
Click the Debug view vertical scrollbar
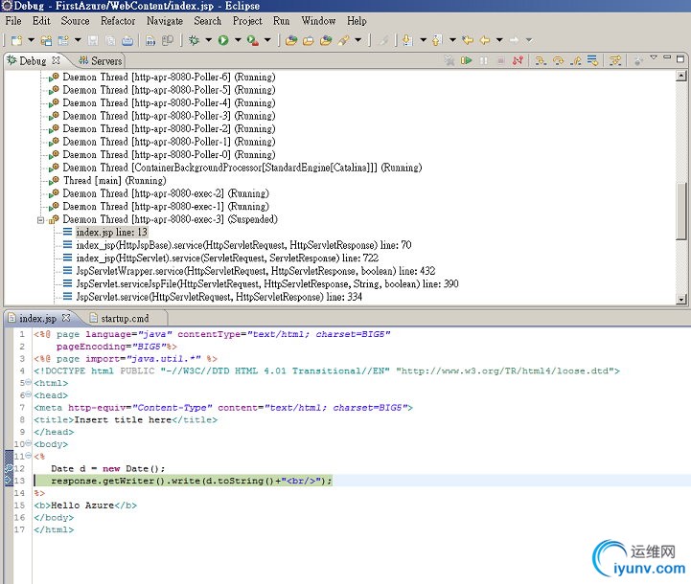tap(681, 211)
